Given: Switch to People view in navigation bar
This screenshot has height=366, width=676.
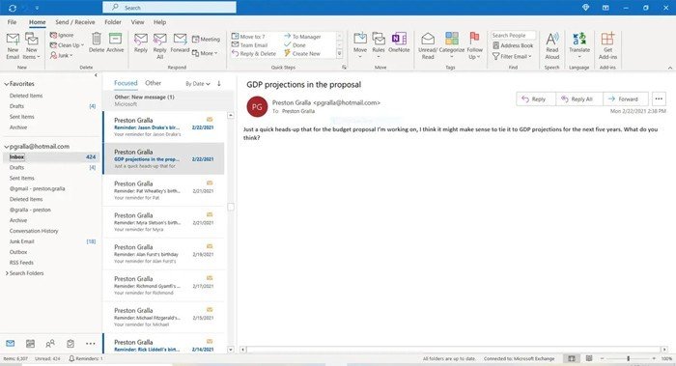Looking at the screenshot, I should pos(50,344).
